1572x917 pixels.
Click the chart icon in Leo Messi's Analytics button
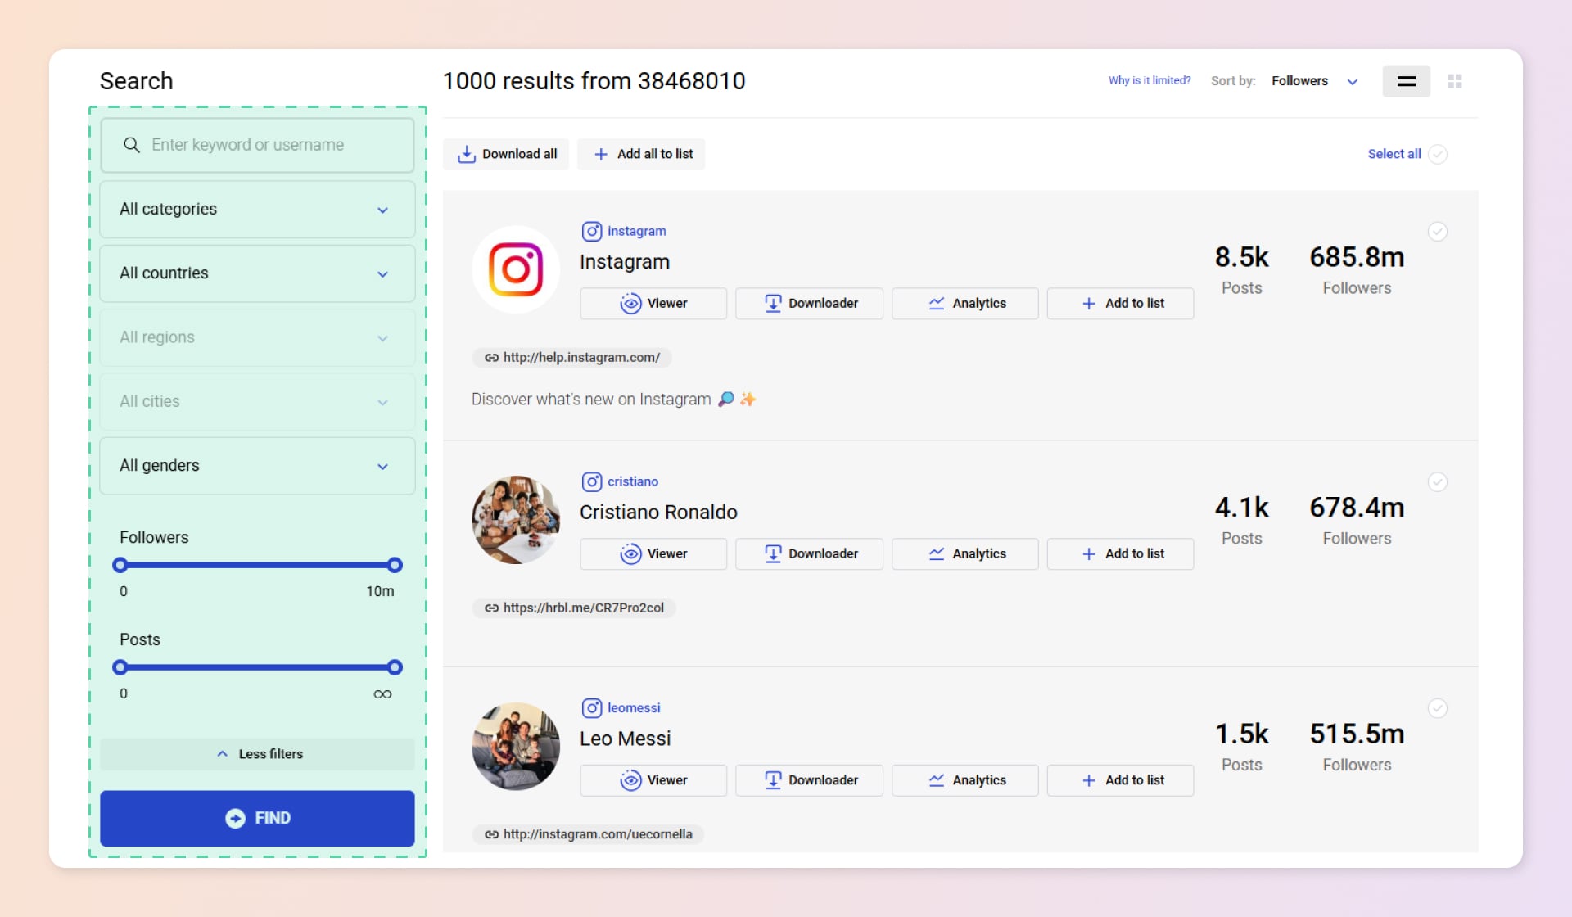coord(937,780)
